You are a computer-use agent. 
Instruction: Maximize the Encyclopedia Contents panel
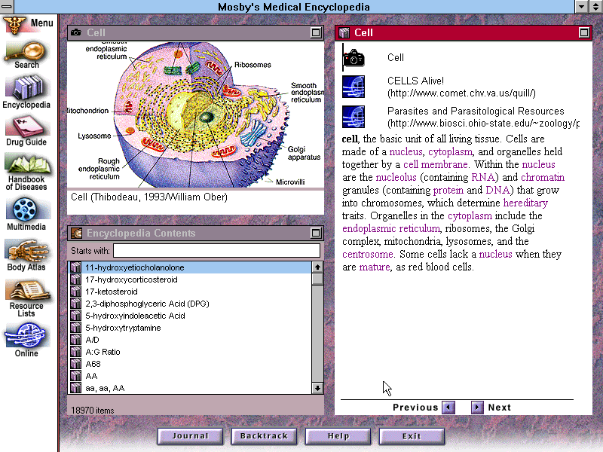click(x=316, y=233)
